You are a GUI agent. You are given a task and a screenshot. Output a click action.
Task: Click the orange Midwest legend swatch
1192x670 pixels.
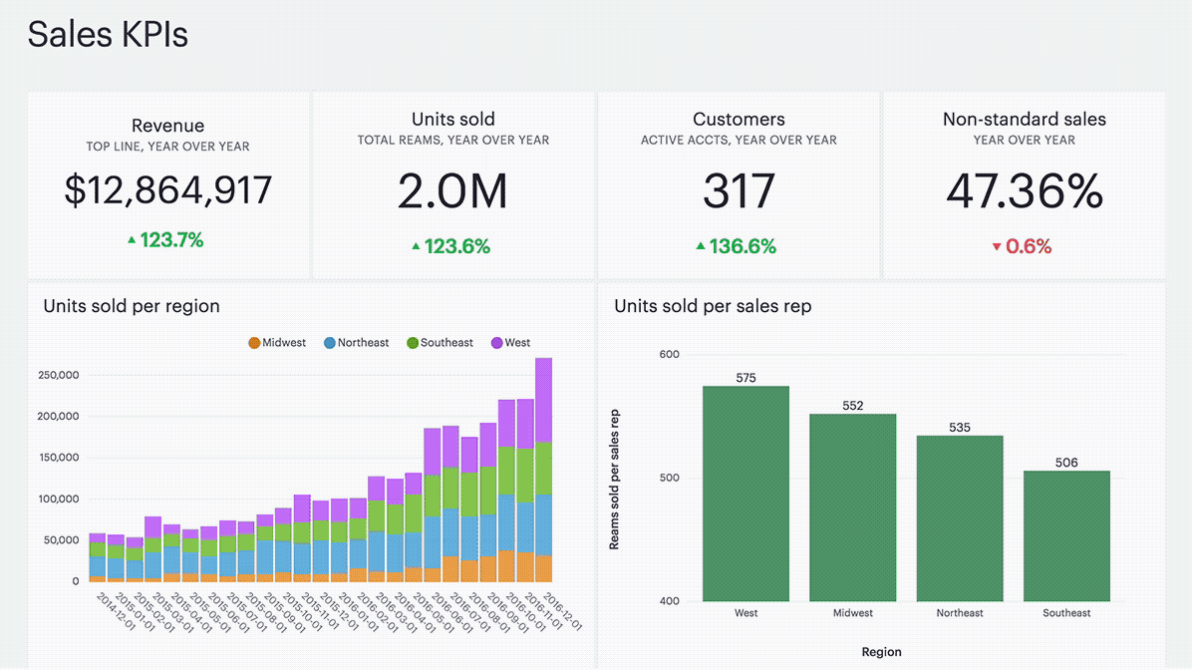[254, 343]
